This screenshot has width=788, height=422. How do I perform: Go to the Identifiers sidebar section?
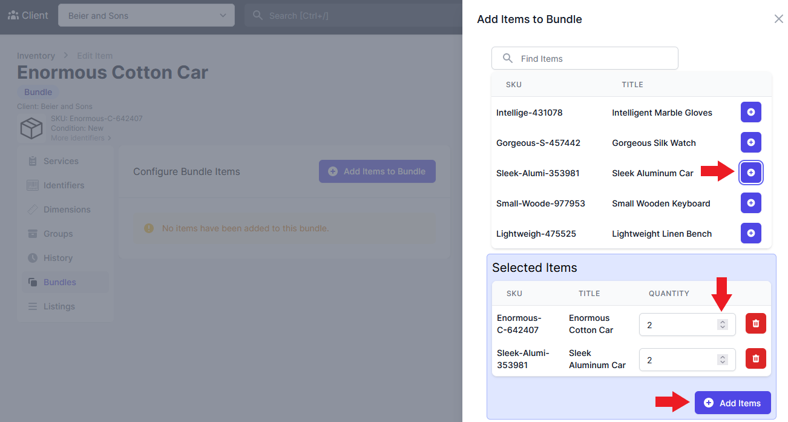pos(64,185)
